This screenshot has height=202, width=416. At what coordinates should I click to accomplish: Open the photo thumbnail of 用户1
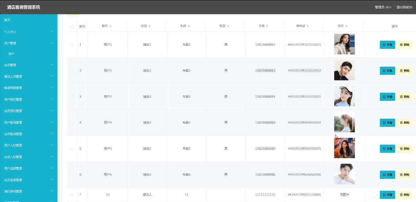pyautogui.click(x=345, y=44)
